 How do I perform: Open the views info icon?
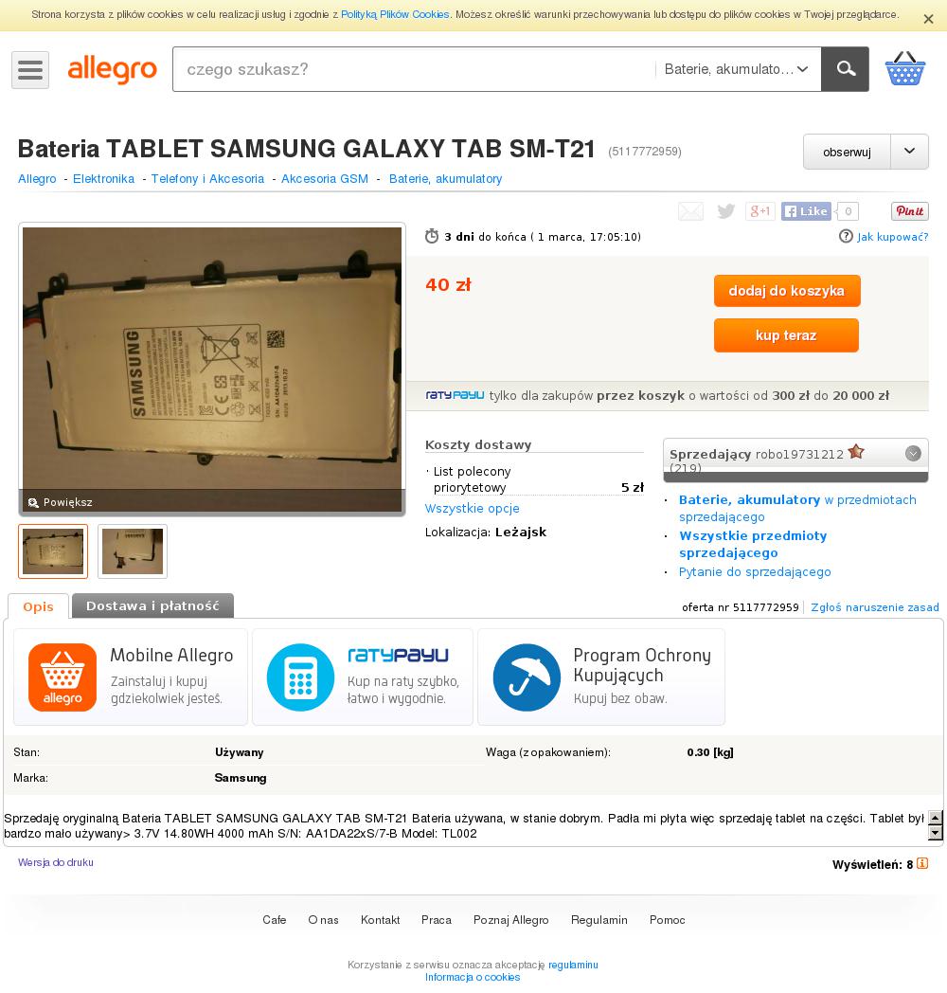(922, 864)
